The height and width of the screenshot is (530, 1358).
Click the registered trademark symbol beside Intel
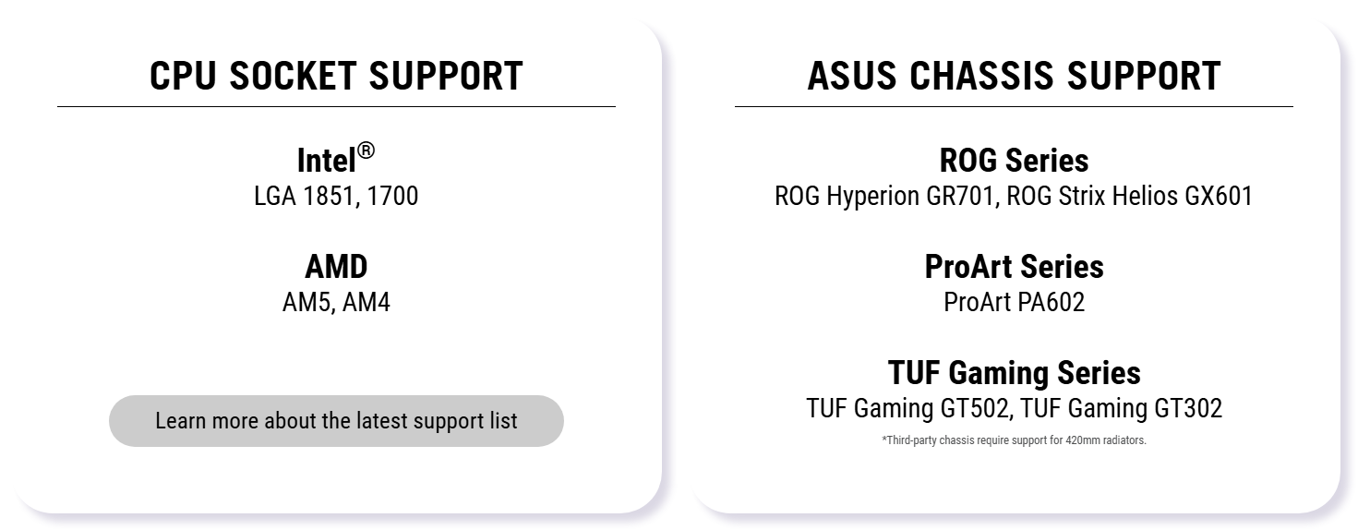367,151
